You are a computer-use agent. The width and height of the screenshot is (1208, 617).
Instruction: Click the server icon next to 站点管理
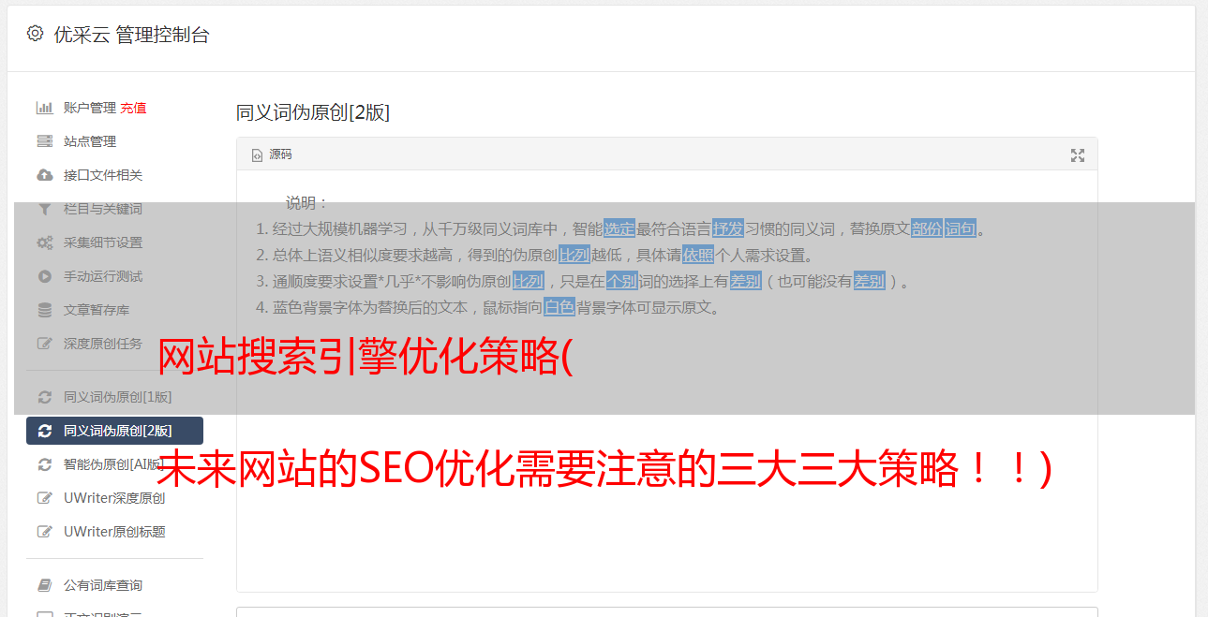44,141
